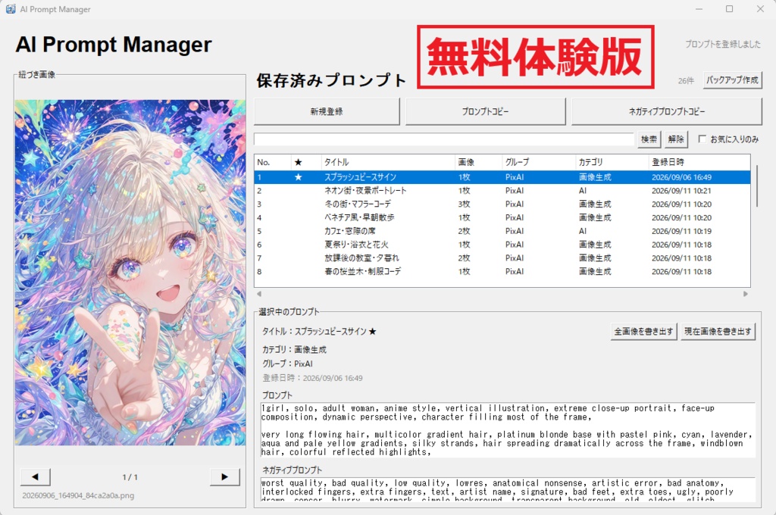Image resolution: width=776 pixels, height=515 pixels.
Task: Click the AI Prompt Manager title bar icon
Action: coord(11,9)
